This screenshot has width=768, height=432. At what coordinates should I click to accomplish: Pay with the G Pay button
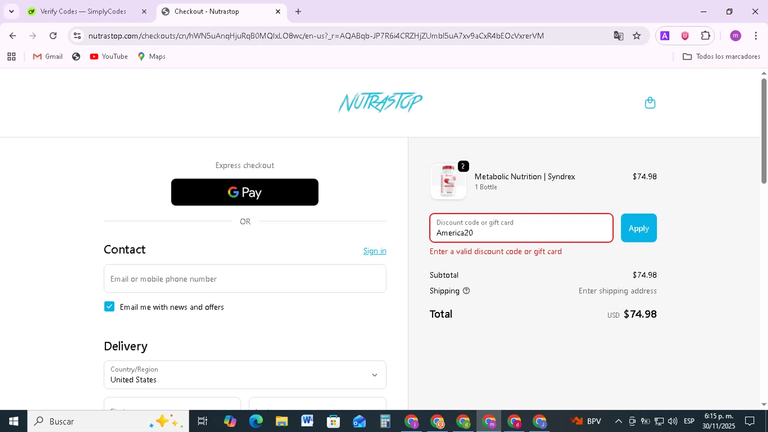[x=245, y=192]
